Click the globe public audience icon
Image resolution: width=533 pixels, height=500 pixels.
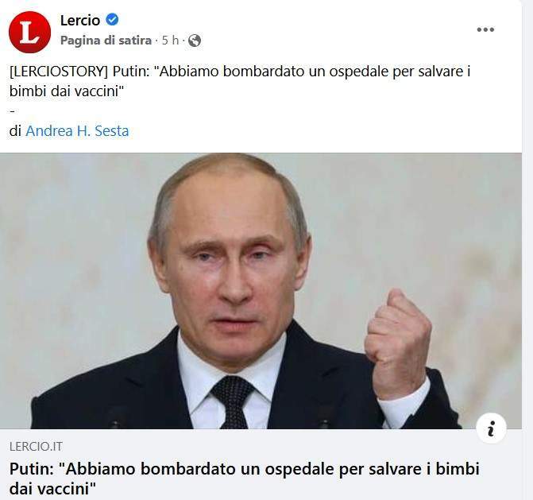pos(195,41)
